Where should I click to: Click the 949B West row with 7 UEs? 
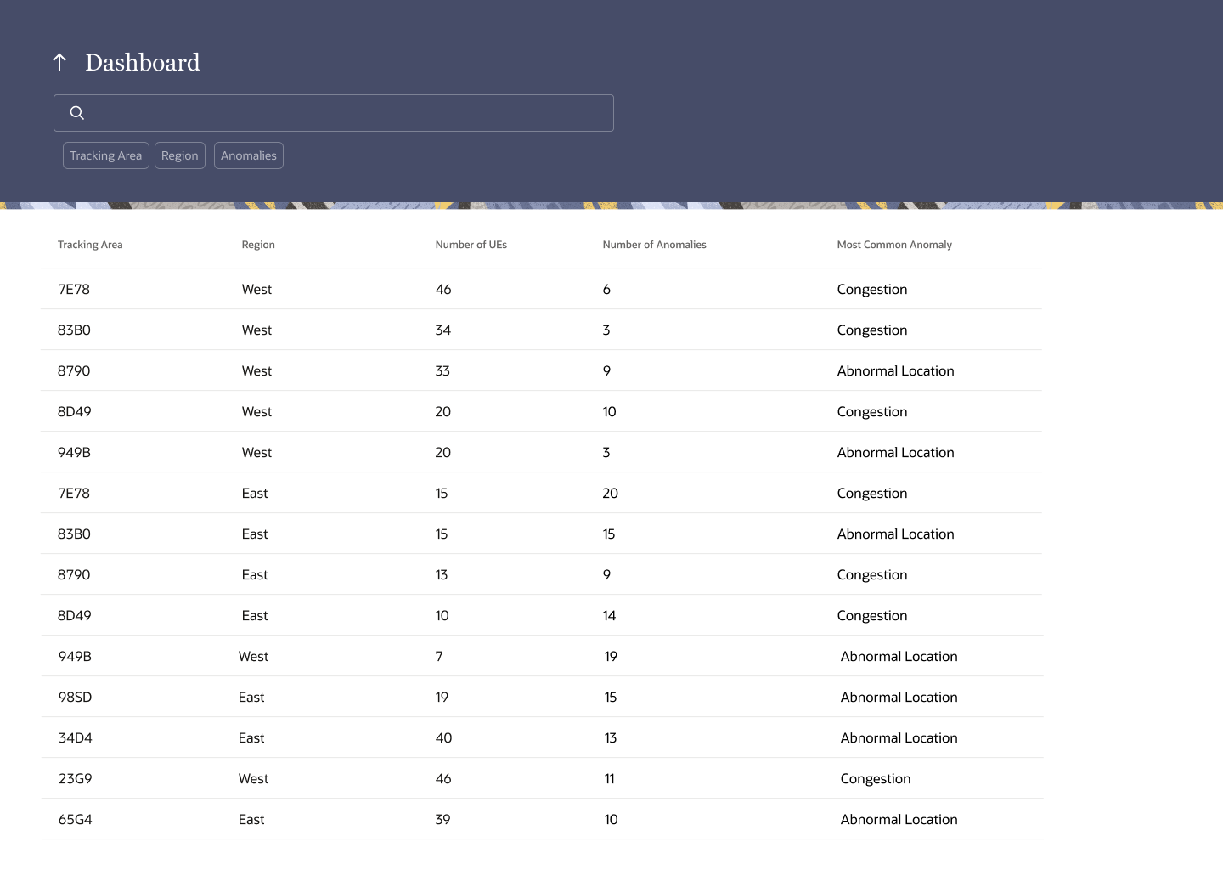pyautogui.click(x=542, y=656)
